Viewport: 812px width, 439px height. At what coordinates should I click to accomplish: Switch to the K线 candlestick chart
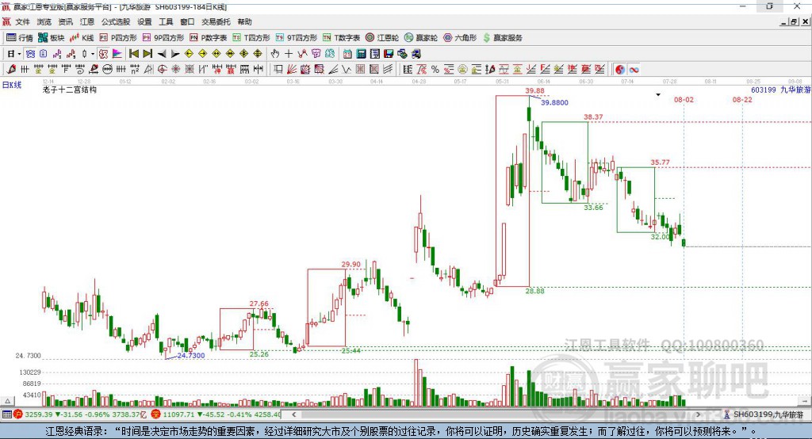82,38
